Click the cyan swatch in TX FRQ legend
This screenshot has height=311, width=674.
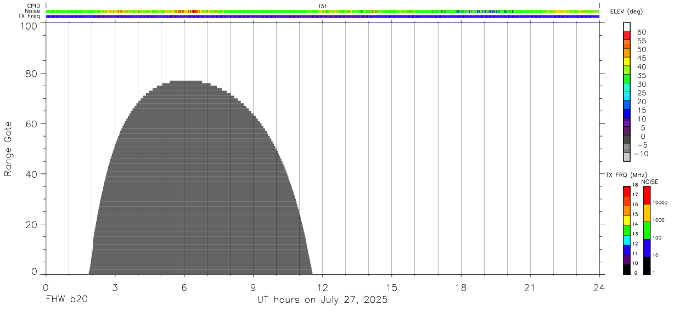627,240
